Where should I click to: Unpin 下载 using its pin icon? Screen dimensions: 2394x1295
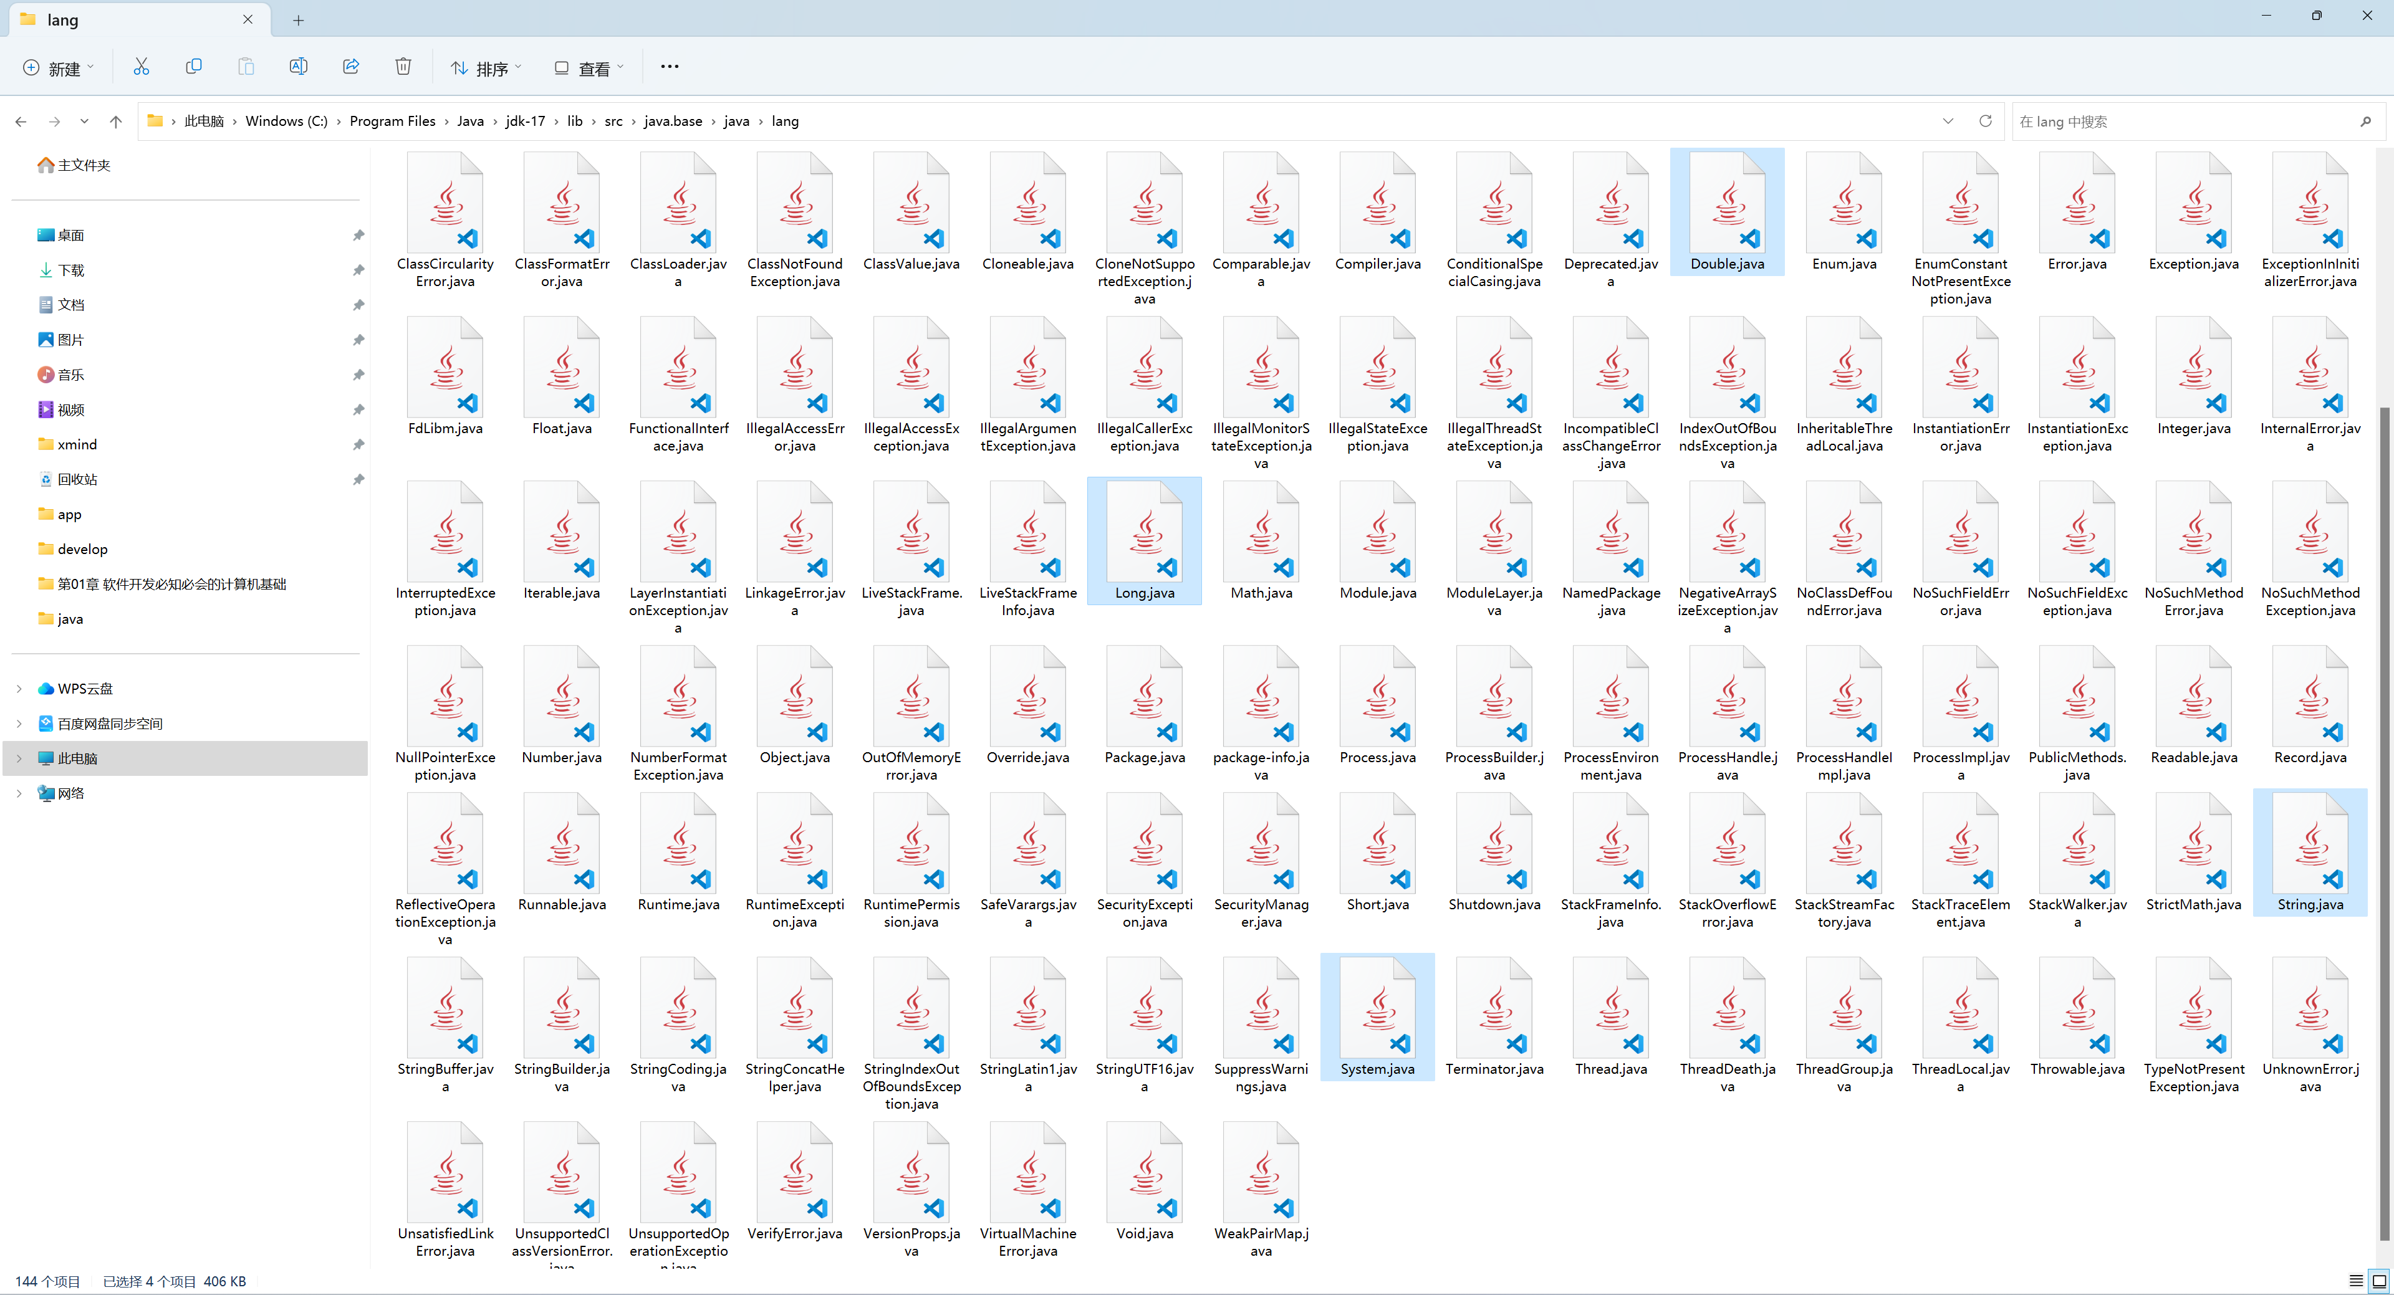(x=358, y=270)
